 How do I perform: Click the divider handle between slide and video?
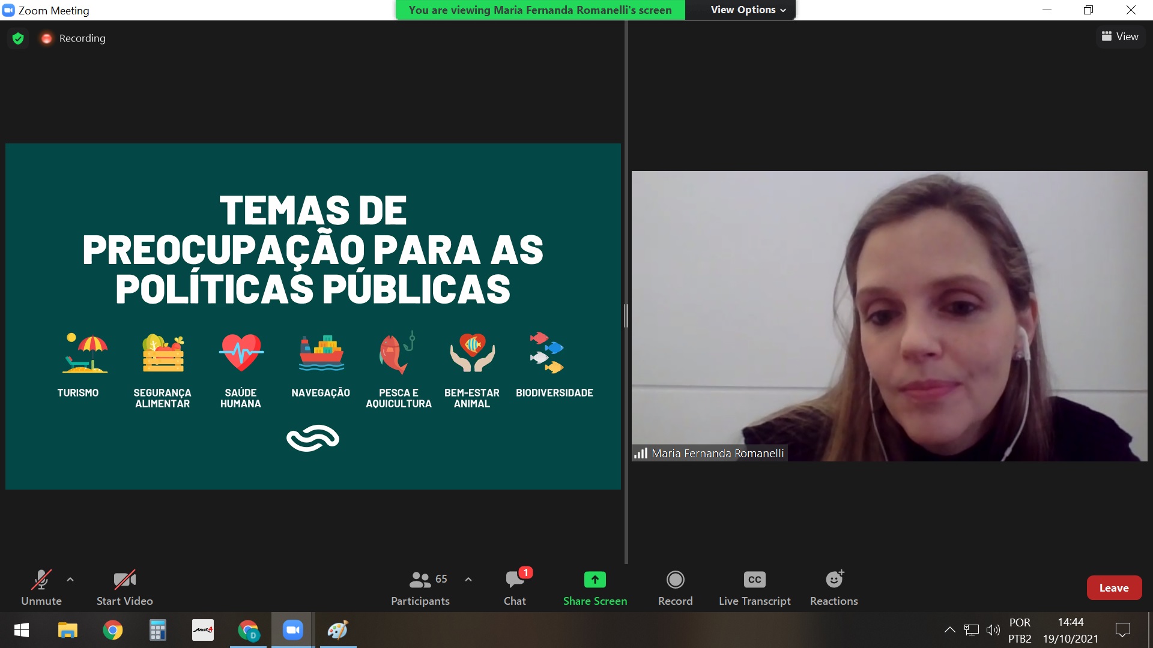[626, 316]
